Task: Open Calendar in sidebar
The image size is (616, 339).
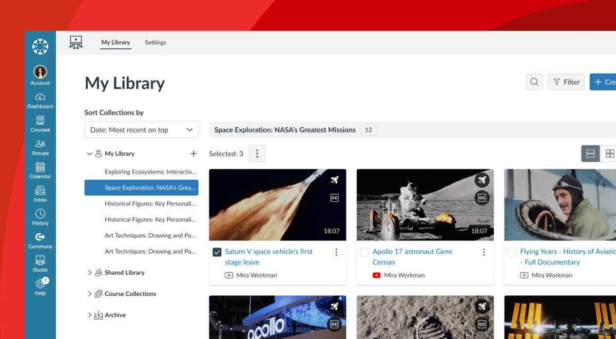Action: [40, 171]
